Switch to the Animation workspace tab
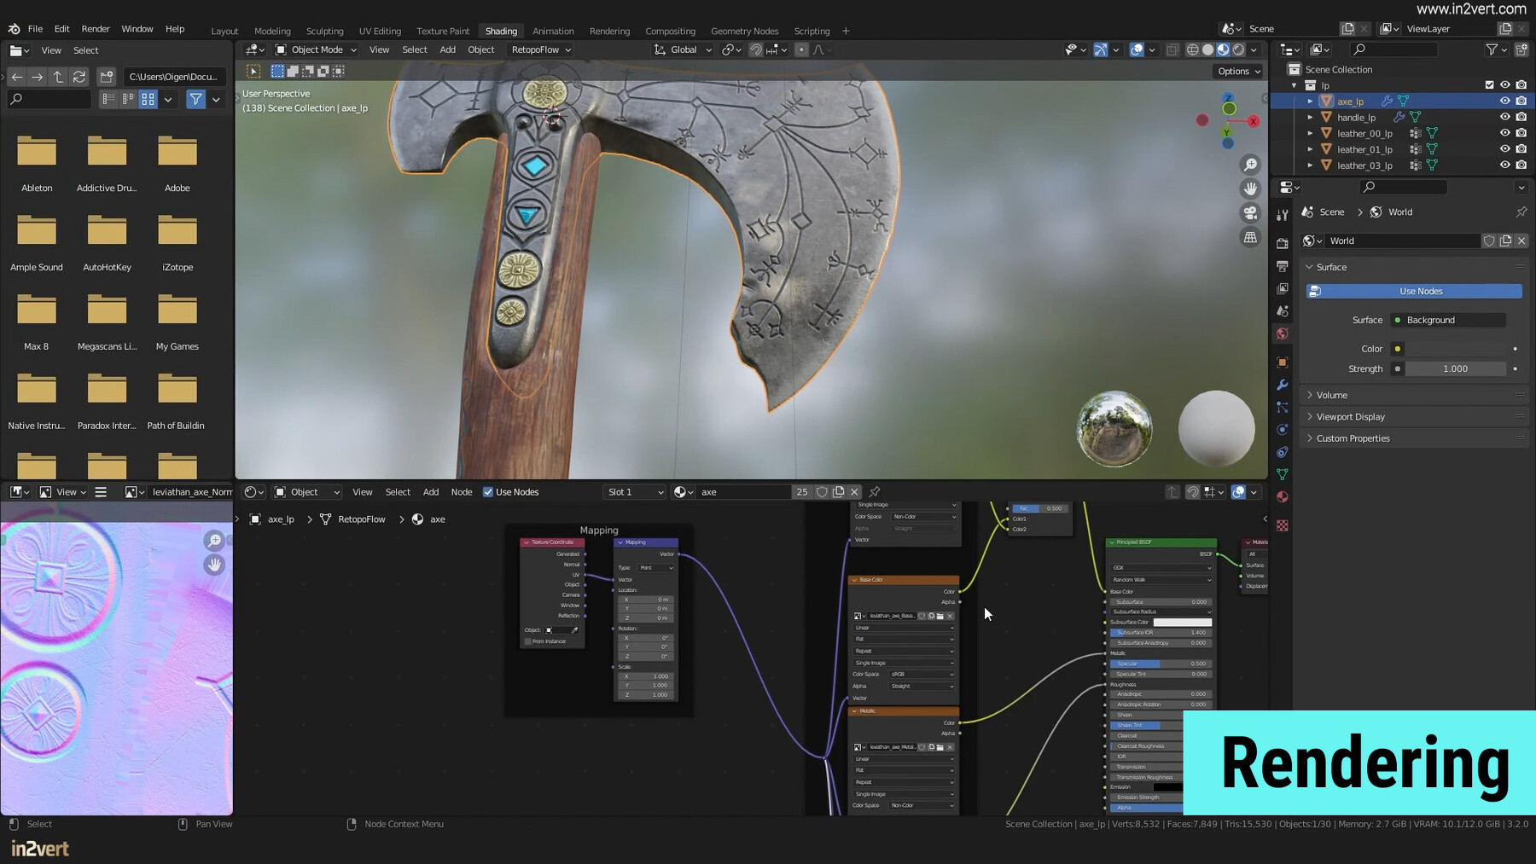Viewport: 1536px width, 864px height. (x=553, y=31)
